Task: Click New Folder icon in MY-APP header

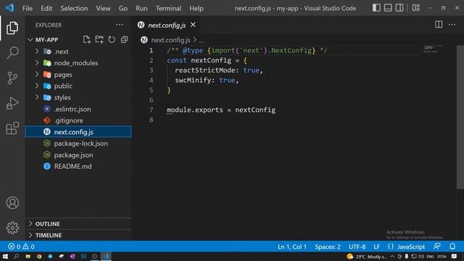Action: pyautogui.click(x=99, y=40)
